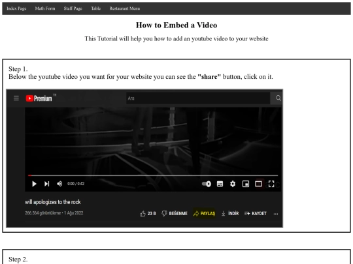Click the bold "share" word in instructions
This screenshot has height=264, width=353.
pos(209,77)
